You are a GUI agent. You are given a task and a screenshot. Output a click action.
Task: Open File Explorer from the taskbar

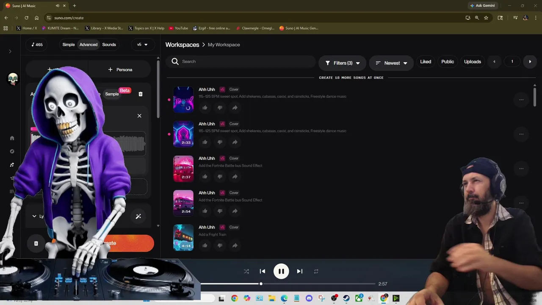click(x=271, y=298)
